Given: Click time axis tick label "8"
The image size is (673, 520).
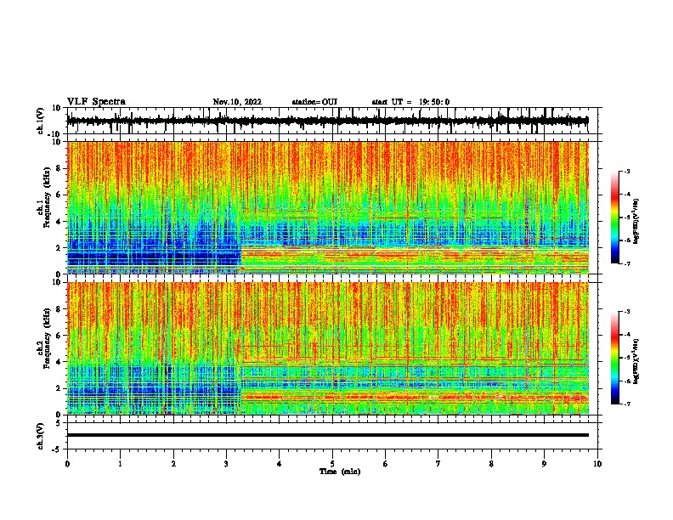Looking at the screenshot, I should click(x=491, y=464).
